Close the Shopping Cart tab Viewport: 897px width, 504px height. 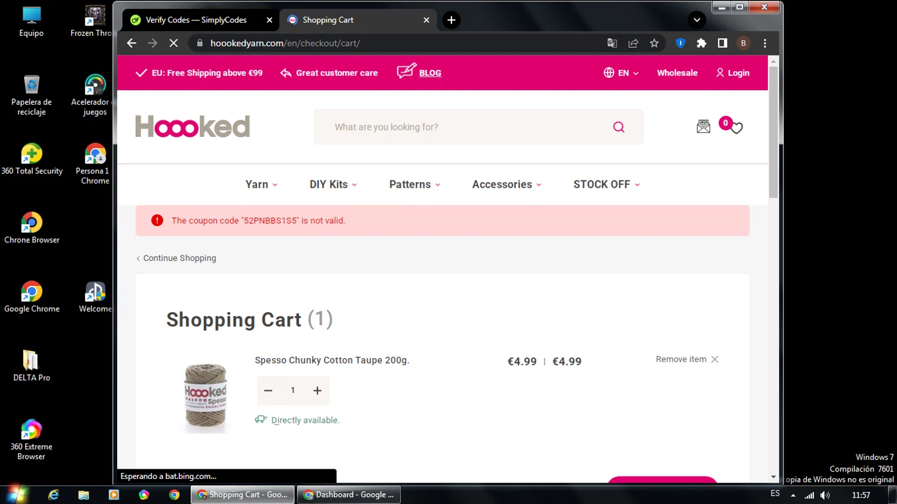(426, 20)
